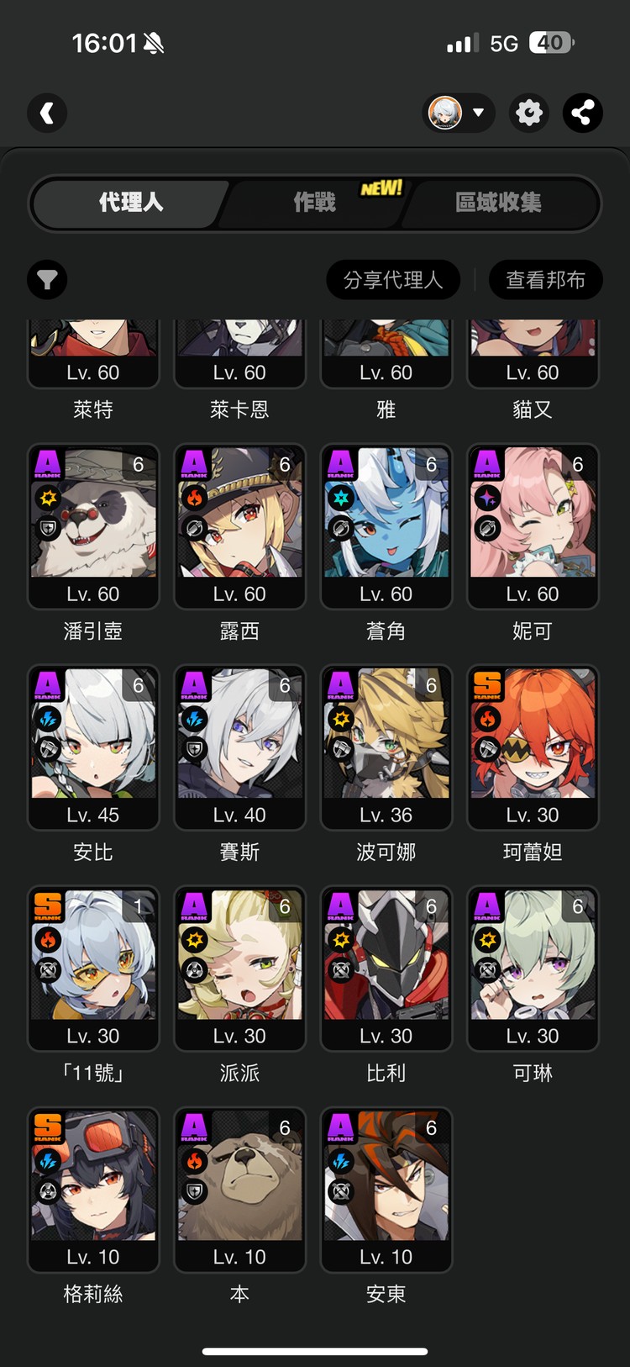This screenshot has height=1367, width=630.
Task: Tap the 分享代理人 button
Action: coord(393,280)
